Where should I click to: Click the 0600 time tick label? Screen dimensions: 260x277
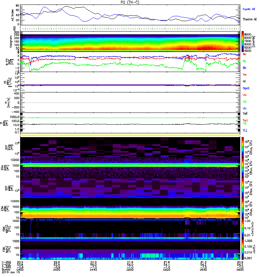pos(240,270)
